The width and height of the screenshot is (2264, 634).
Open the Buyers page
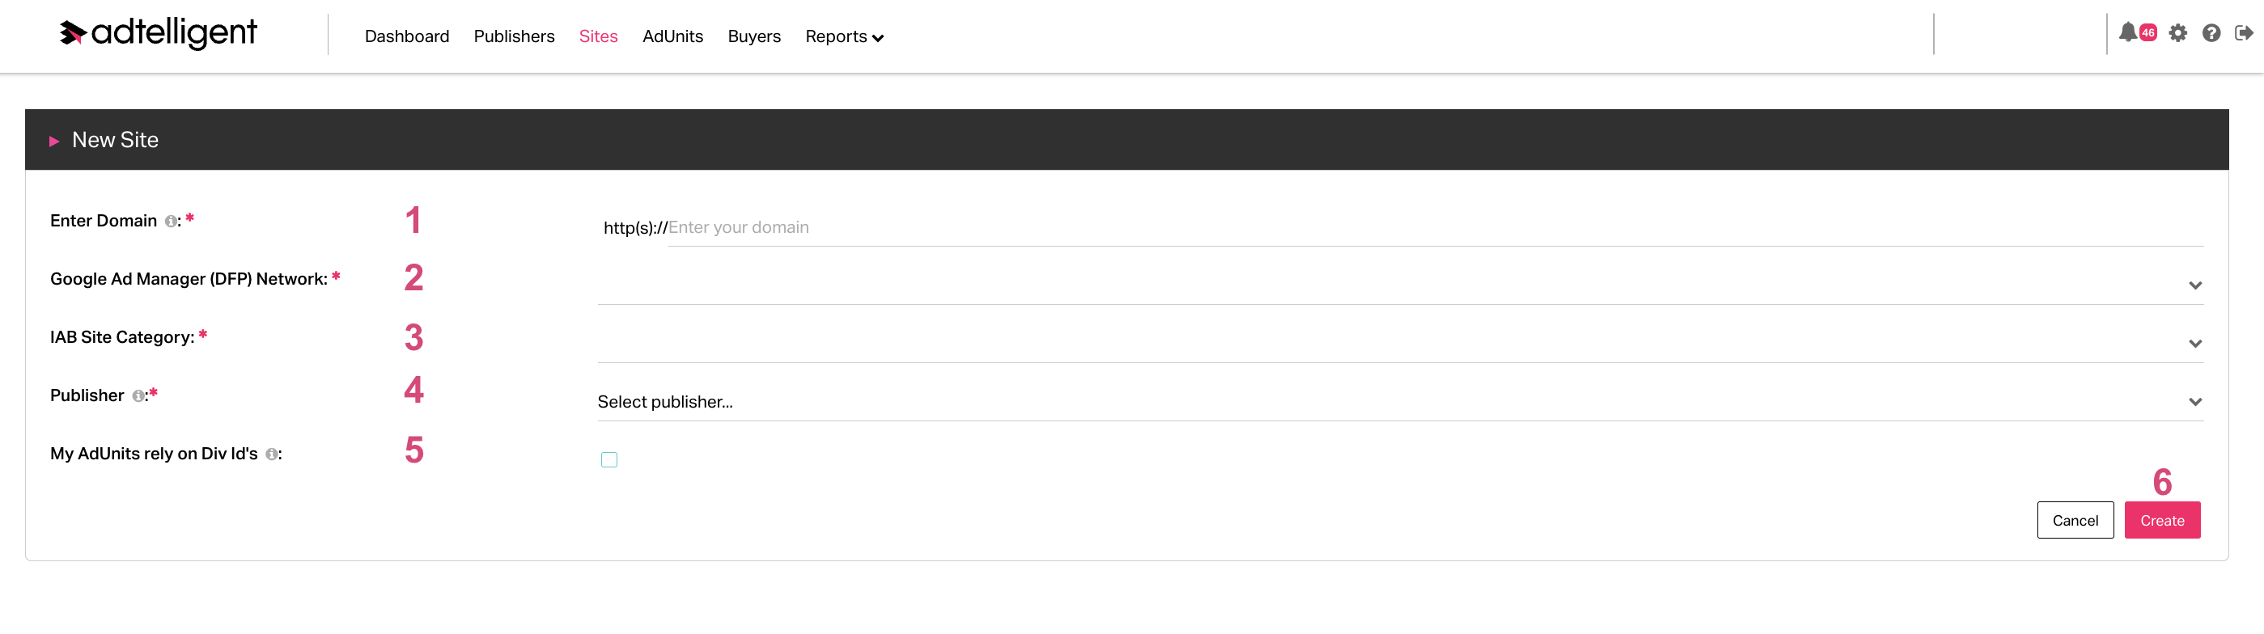click(x=754, y=37)
